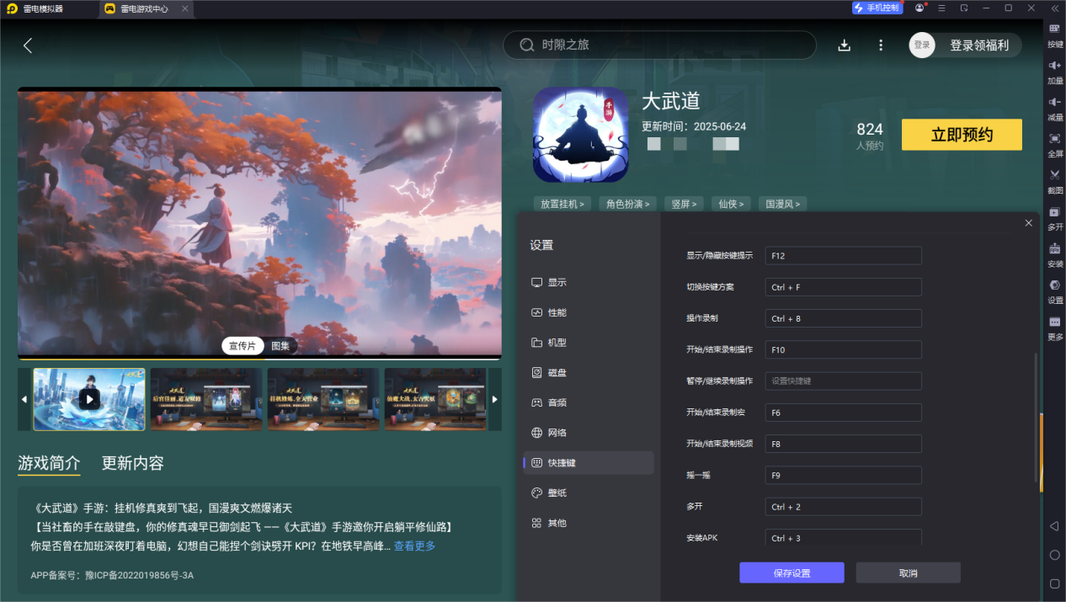Click the 大武道 game app icon
1066x602 pixels.
point(581,135)
